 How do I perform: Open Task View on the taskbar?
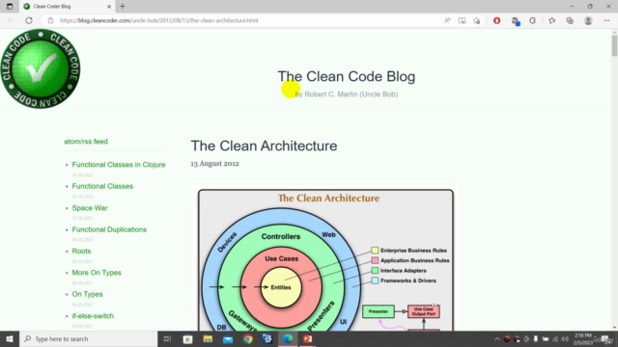click(x=167, y=338)
